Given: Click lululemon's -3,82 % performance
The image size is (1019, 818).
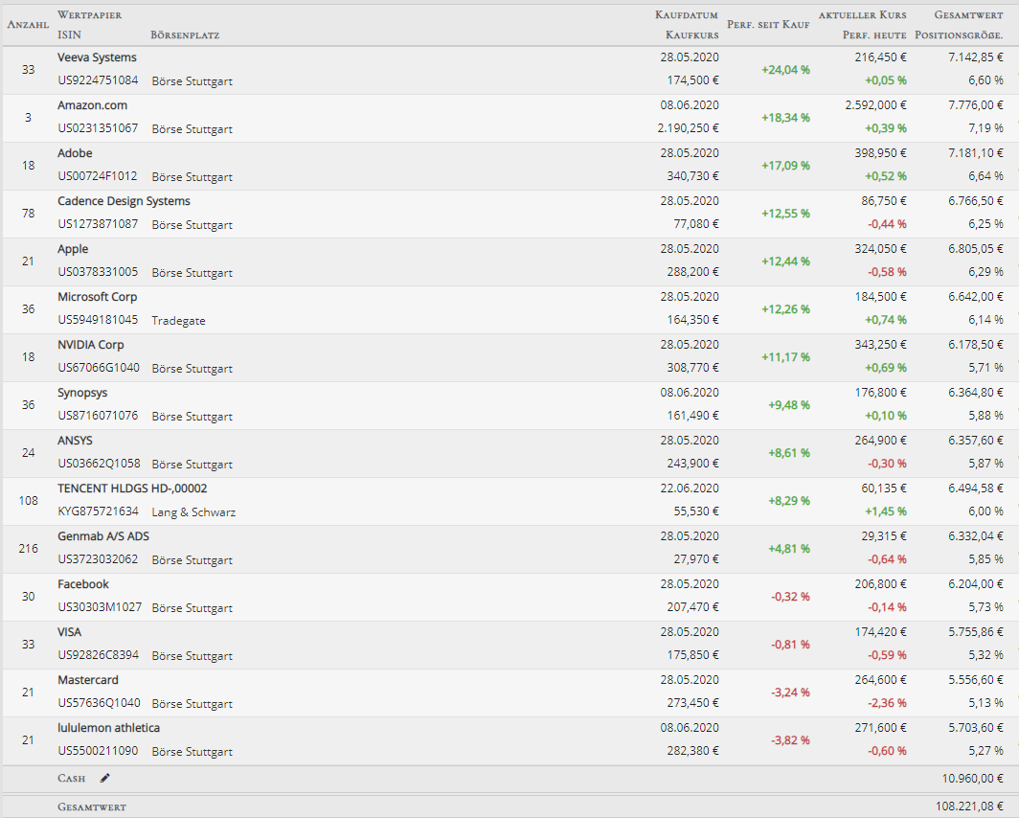Looking at the screenshot, I should click(x=790, y=740).
